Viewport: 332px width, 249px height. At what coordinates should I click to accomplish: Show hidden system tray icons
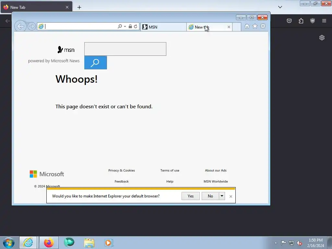[x=276, y=243]
